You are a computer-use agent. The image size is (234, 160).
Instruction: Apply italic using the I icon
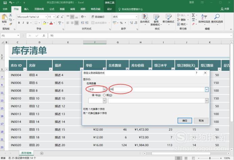[23, 23]
